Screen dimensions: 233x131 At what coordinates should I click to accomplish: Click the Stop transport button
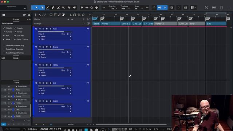coord(86,130)
